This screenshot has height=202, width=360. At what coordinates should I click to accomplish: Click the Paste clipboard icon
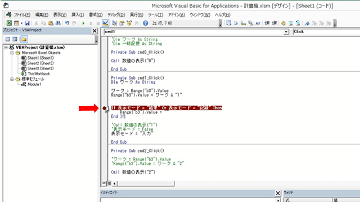[51, 23]
